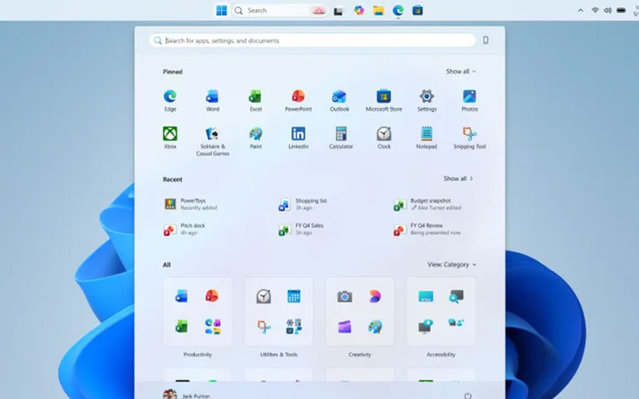Screen dimensions: 639x399
Task: Open the pinned Paint app
Action: click(x=256, y=138)
